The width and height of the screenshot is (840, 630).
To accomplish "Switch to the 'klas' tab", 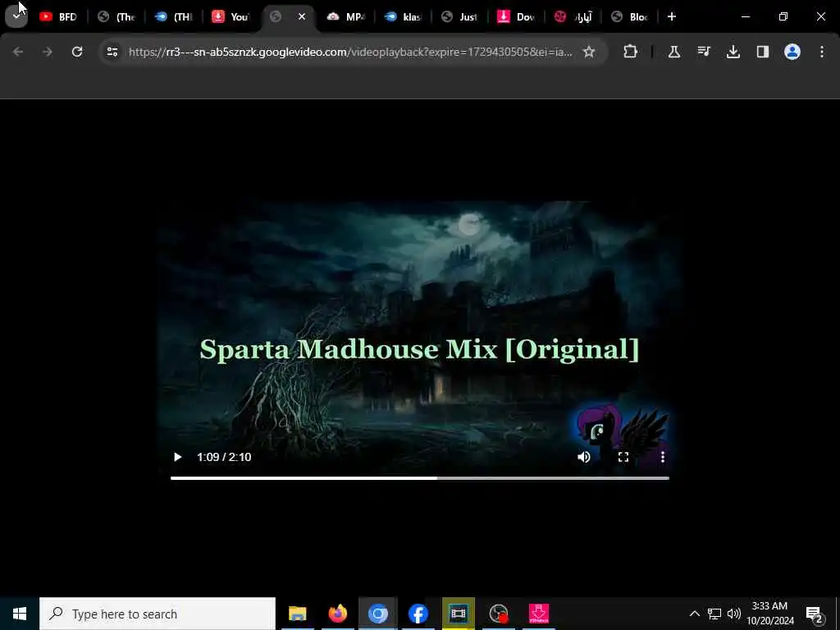I will coord(404,16).
